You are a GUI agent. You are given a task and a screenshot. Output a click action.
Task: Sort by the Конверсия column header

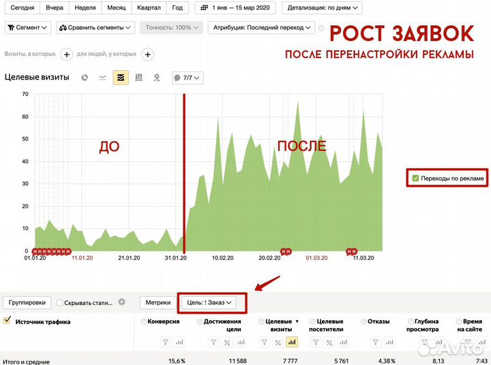(164, 321)
